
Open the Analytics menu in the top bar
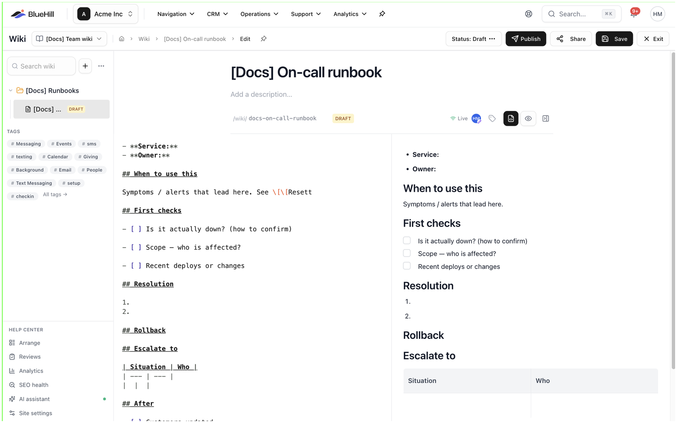(x=350, y=14)
